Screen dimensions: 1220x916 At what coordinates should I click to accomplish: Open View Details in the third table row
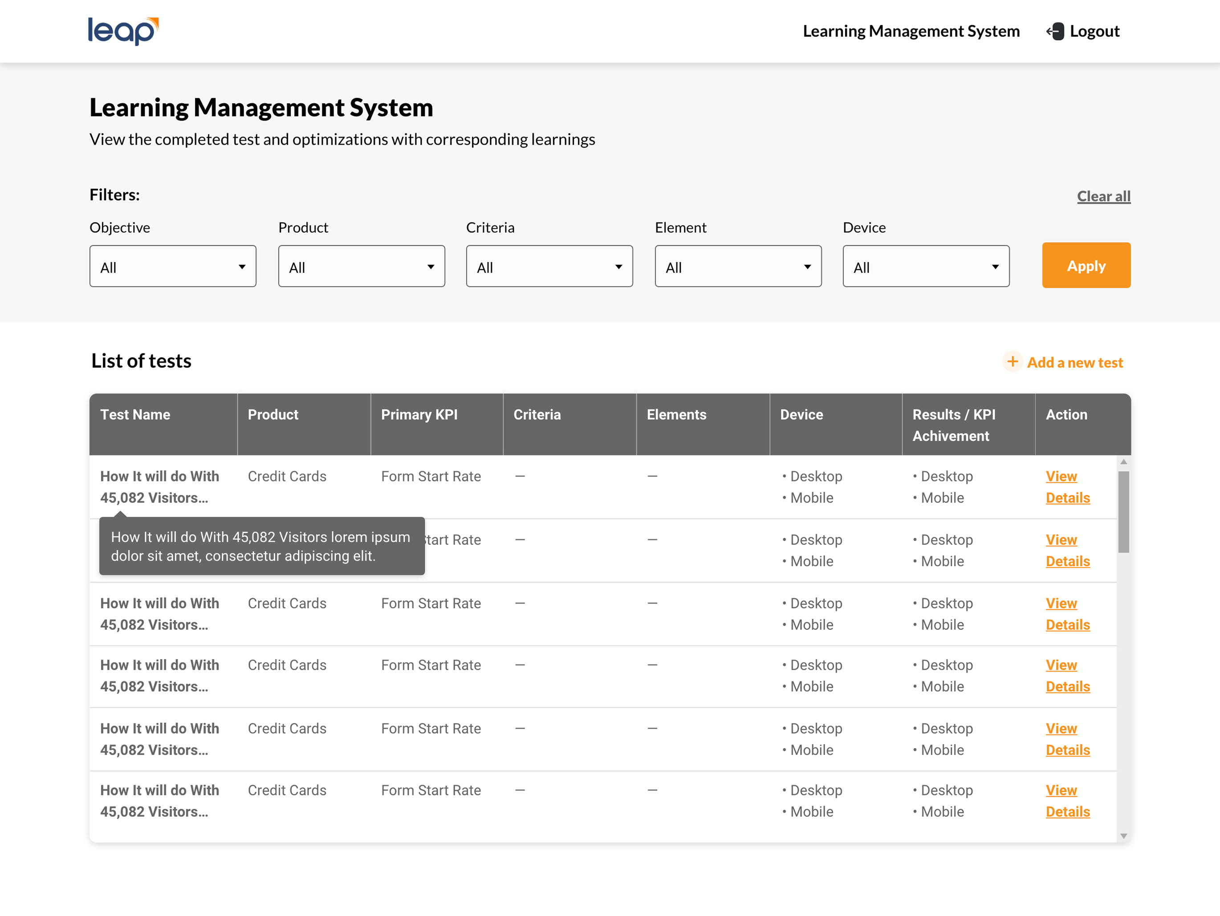1068,614
